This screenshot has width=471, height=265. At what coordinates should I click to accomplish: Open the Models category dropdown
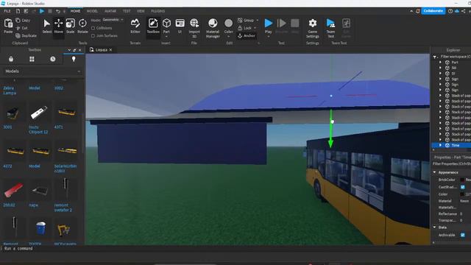point(43,71)
